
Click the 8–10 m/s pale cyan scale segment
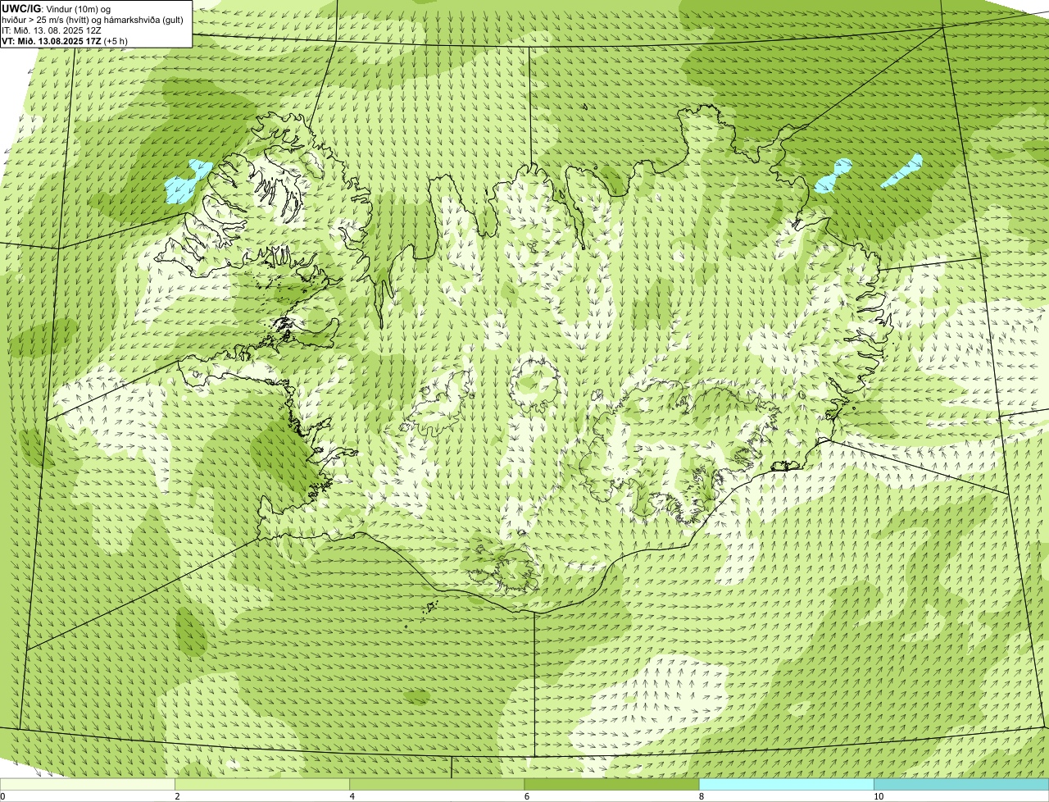[787, 785]
